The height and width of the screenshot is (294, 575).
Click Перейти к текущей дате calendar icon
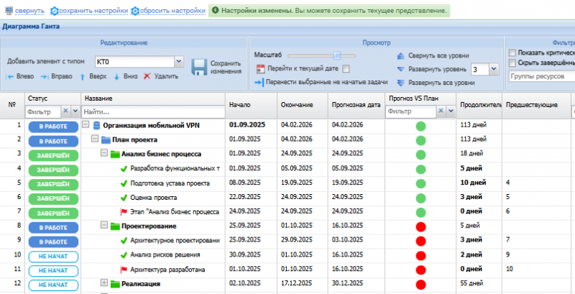[x=261, y=69]
